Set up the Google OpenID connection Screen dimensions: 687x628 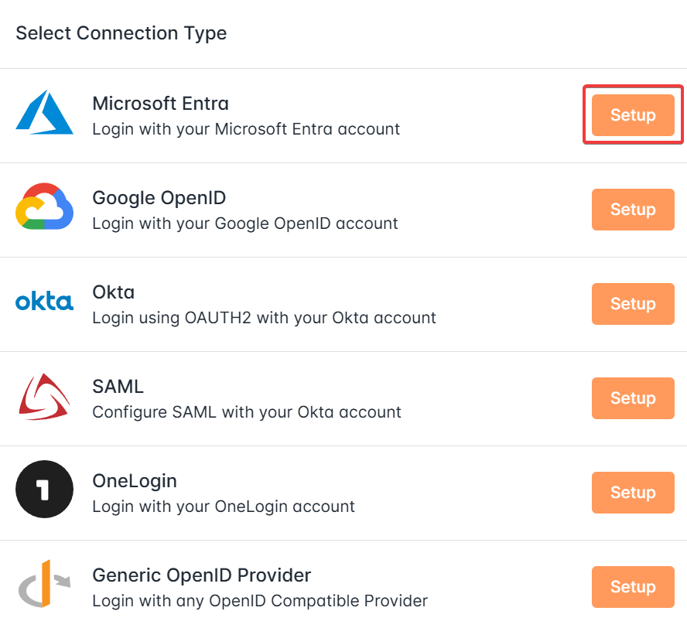[x=633, y=210]
